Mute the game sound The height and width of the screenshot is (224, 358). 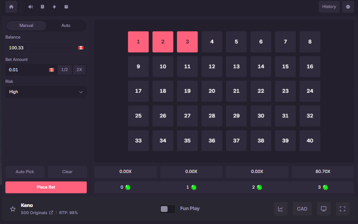click(x=31, y=7)
